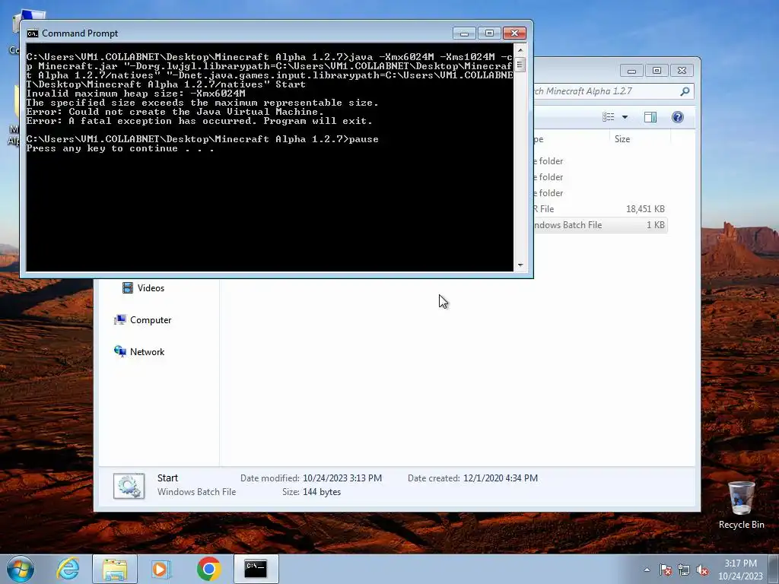Click the scroll up arrow in Command Prompt
The width and height of the screenshot is (779, 584).
coord(520,50)
